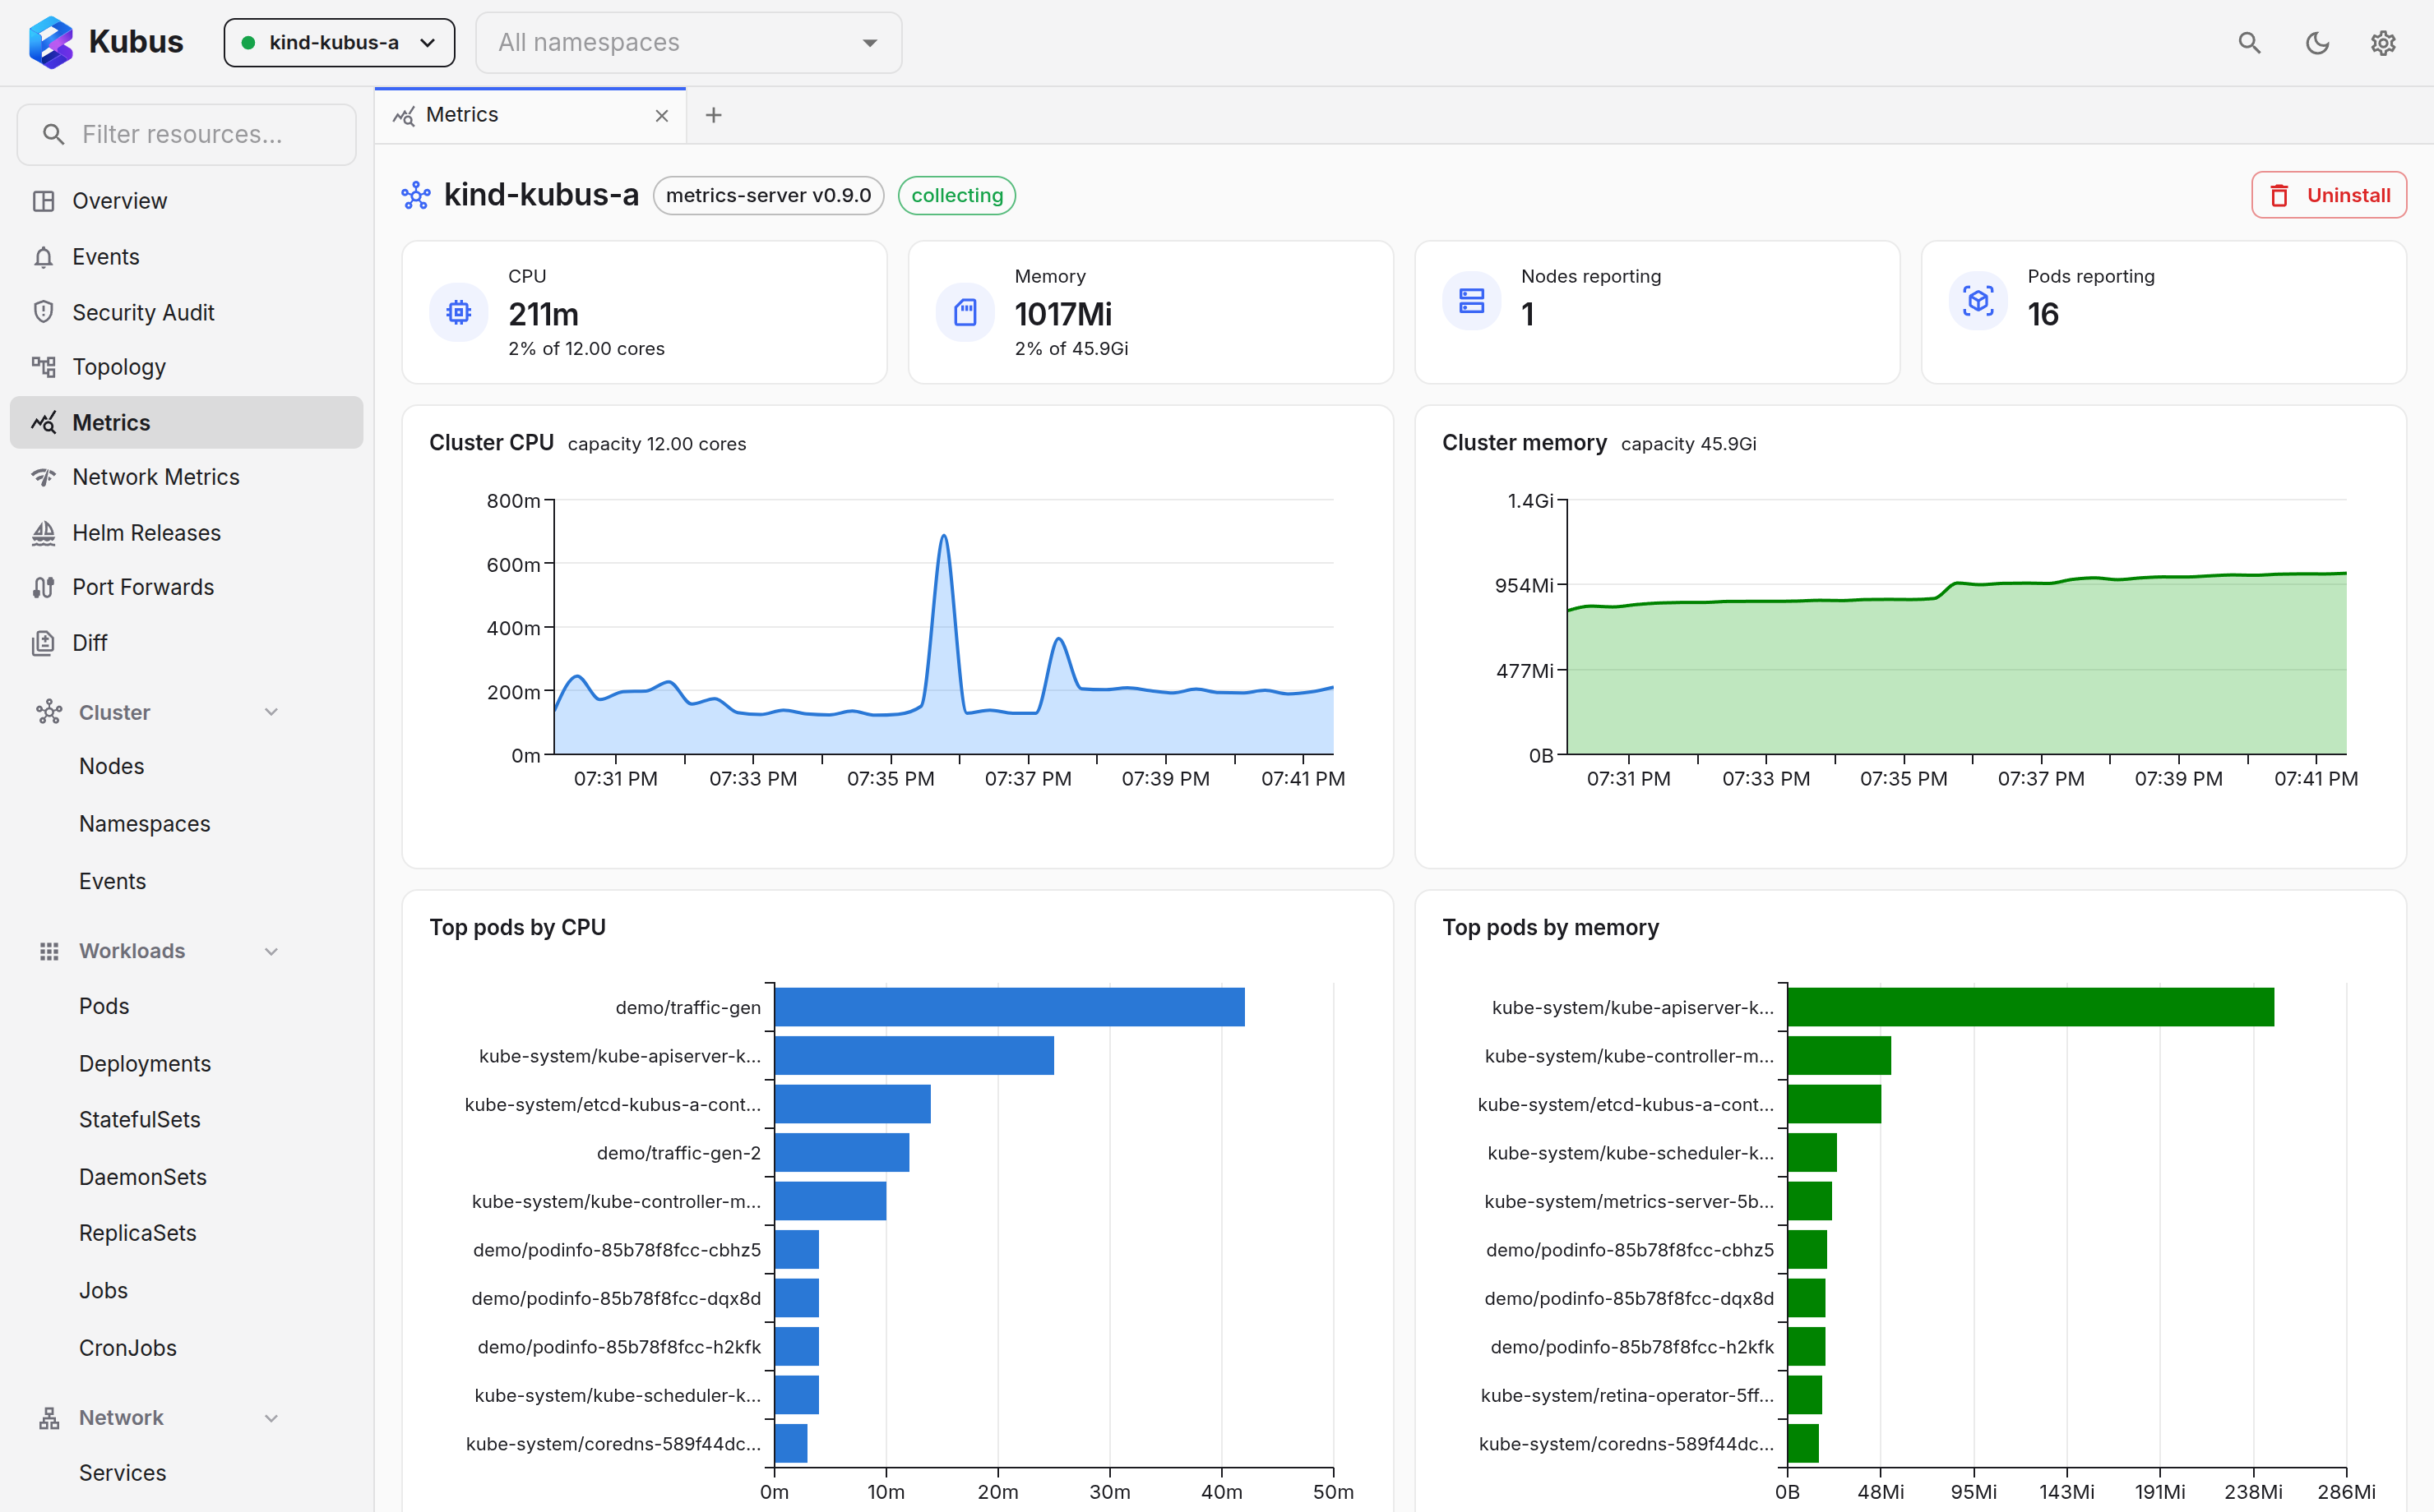Click the Kubus logo icon
The width and height of the screenshot is (2434, 1512).
tap(51, 42)
